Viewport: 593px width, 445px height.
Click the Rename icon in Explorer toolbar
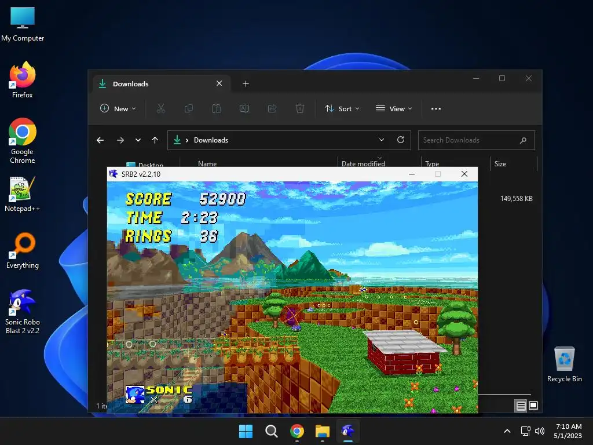(x=244, y=108)
